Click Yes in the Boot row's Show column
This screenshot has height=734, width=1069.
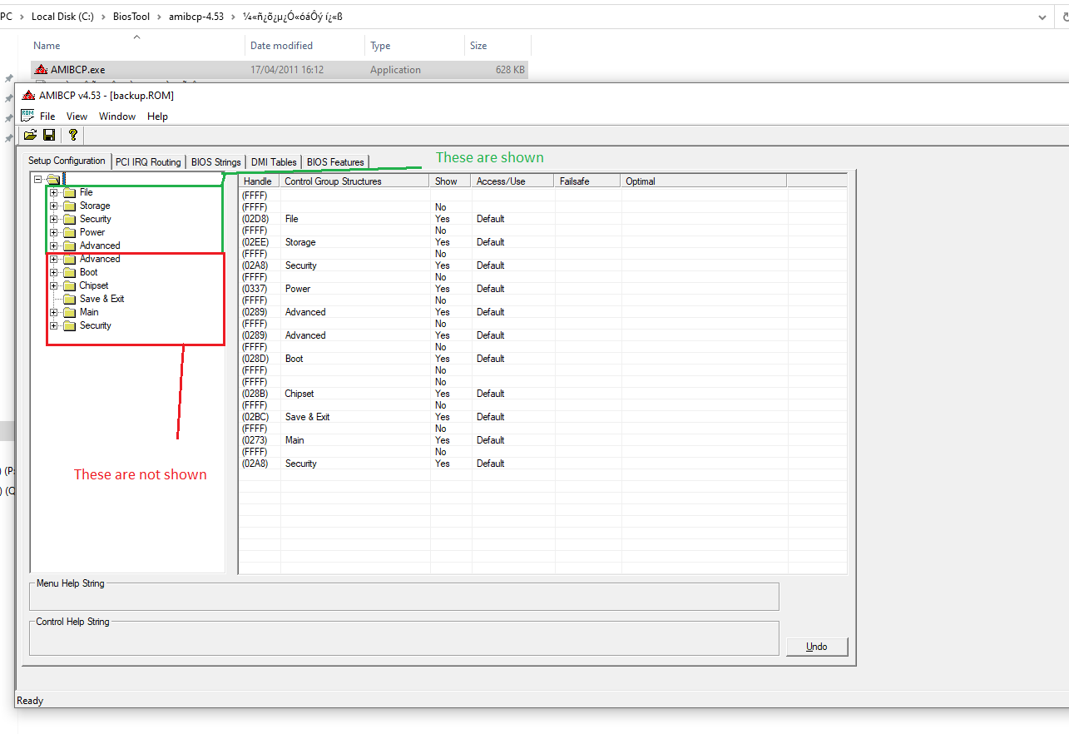(443, 359)
